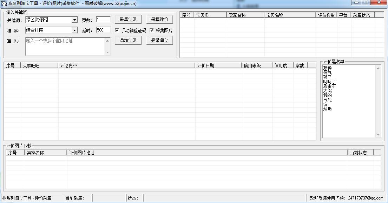The height and width of the screenshot is (203, 388).
Task: Click the Jk tool logo in the title bar
Action: coord(4,3)
